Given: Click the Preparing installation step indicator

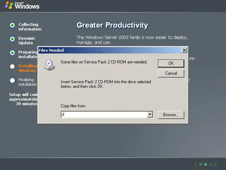Looking at the screenshot, I should pos(12,53).
